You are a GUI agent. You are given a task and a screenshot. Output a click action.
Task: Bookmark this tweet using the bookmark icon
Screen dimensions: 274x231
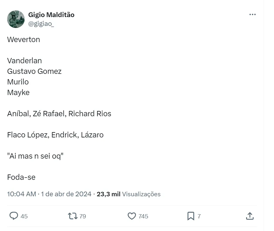[191, 216]
